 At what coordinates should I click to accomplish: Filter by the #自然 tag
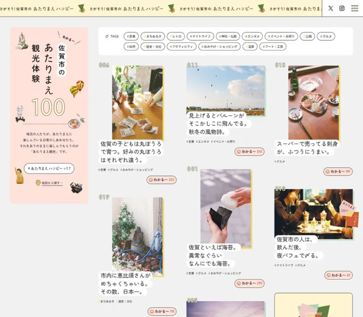tap(131, 46)
